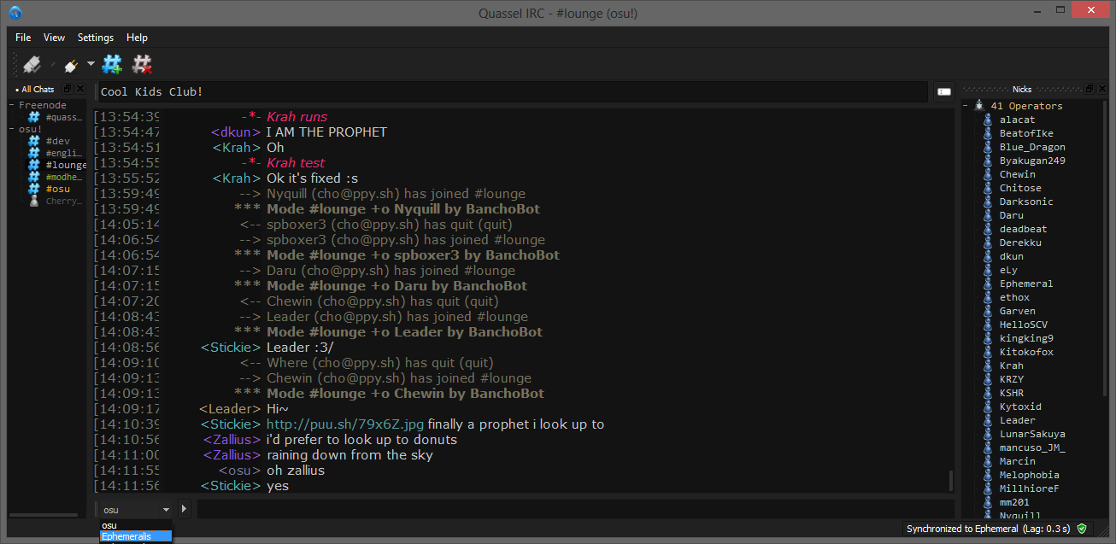Float the All Chats panel

(68, 89)
